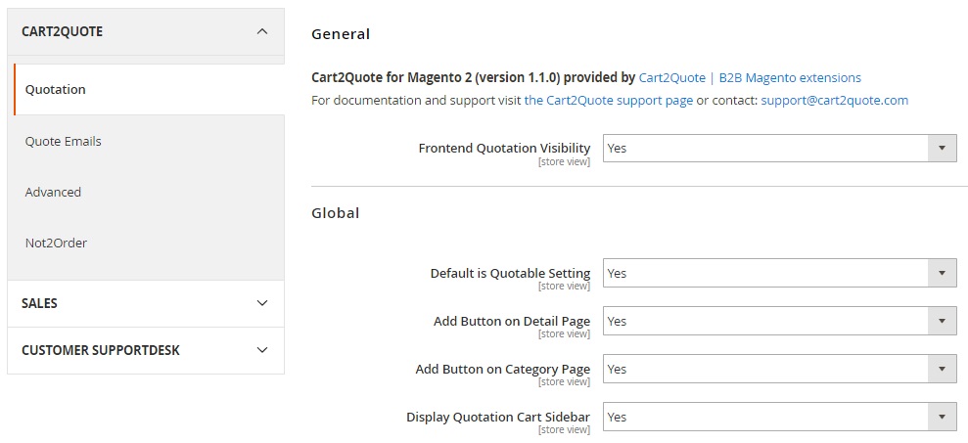Expand the SALES section chevron
The image size is (968, 443).
point(261,303)
